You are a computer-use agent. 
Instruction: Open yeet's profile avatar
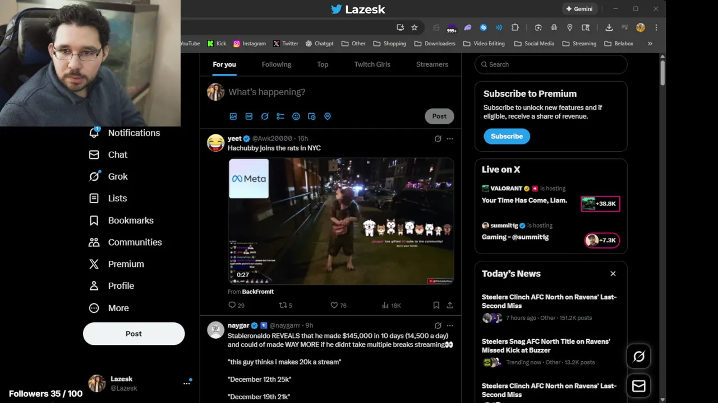tap(215, 143)
